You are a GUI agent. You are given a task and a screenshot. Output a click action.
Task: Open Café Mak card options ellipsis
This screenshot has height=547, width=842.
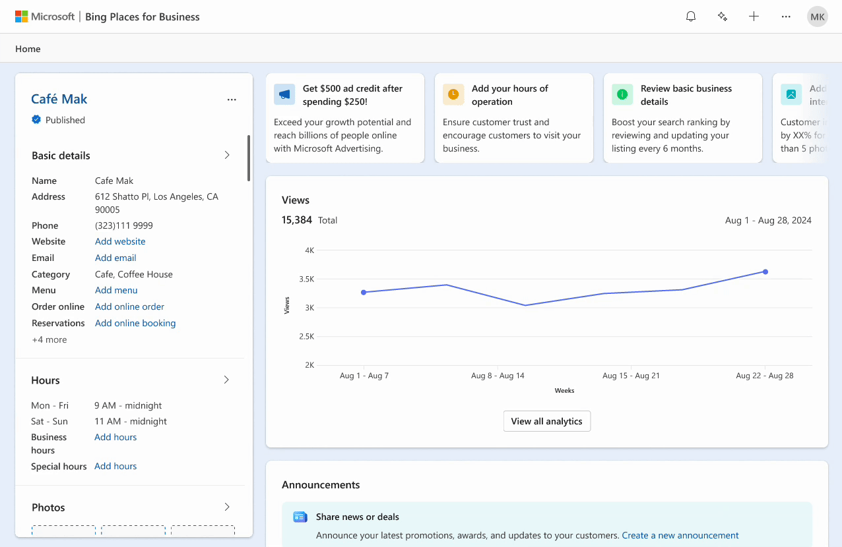point(232,100)
